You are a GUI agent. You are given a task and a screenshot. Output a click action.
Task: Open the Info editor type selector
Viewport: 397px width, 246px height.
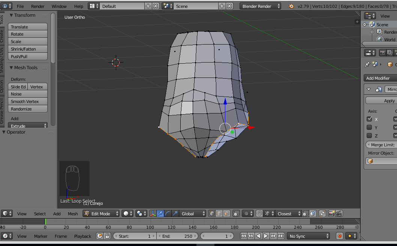click(6, 6)
